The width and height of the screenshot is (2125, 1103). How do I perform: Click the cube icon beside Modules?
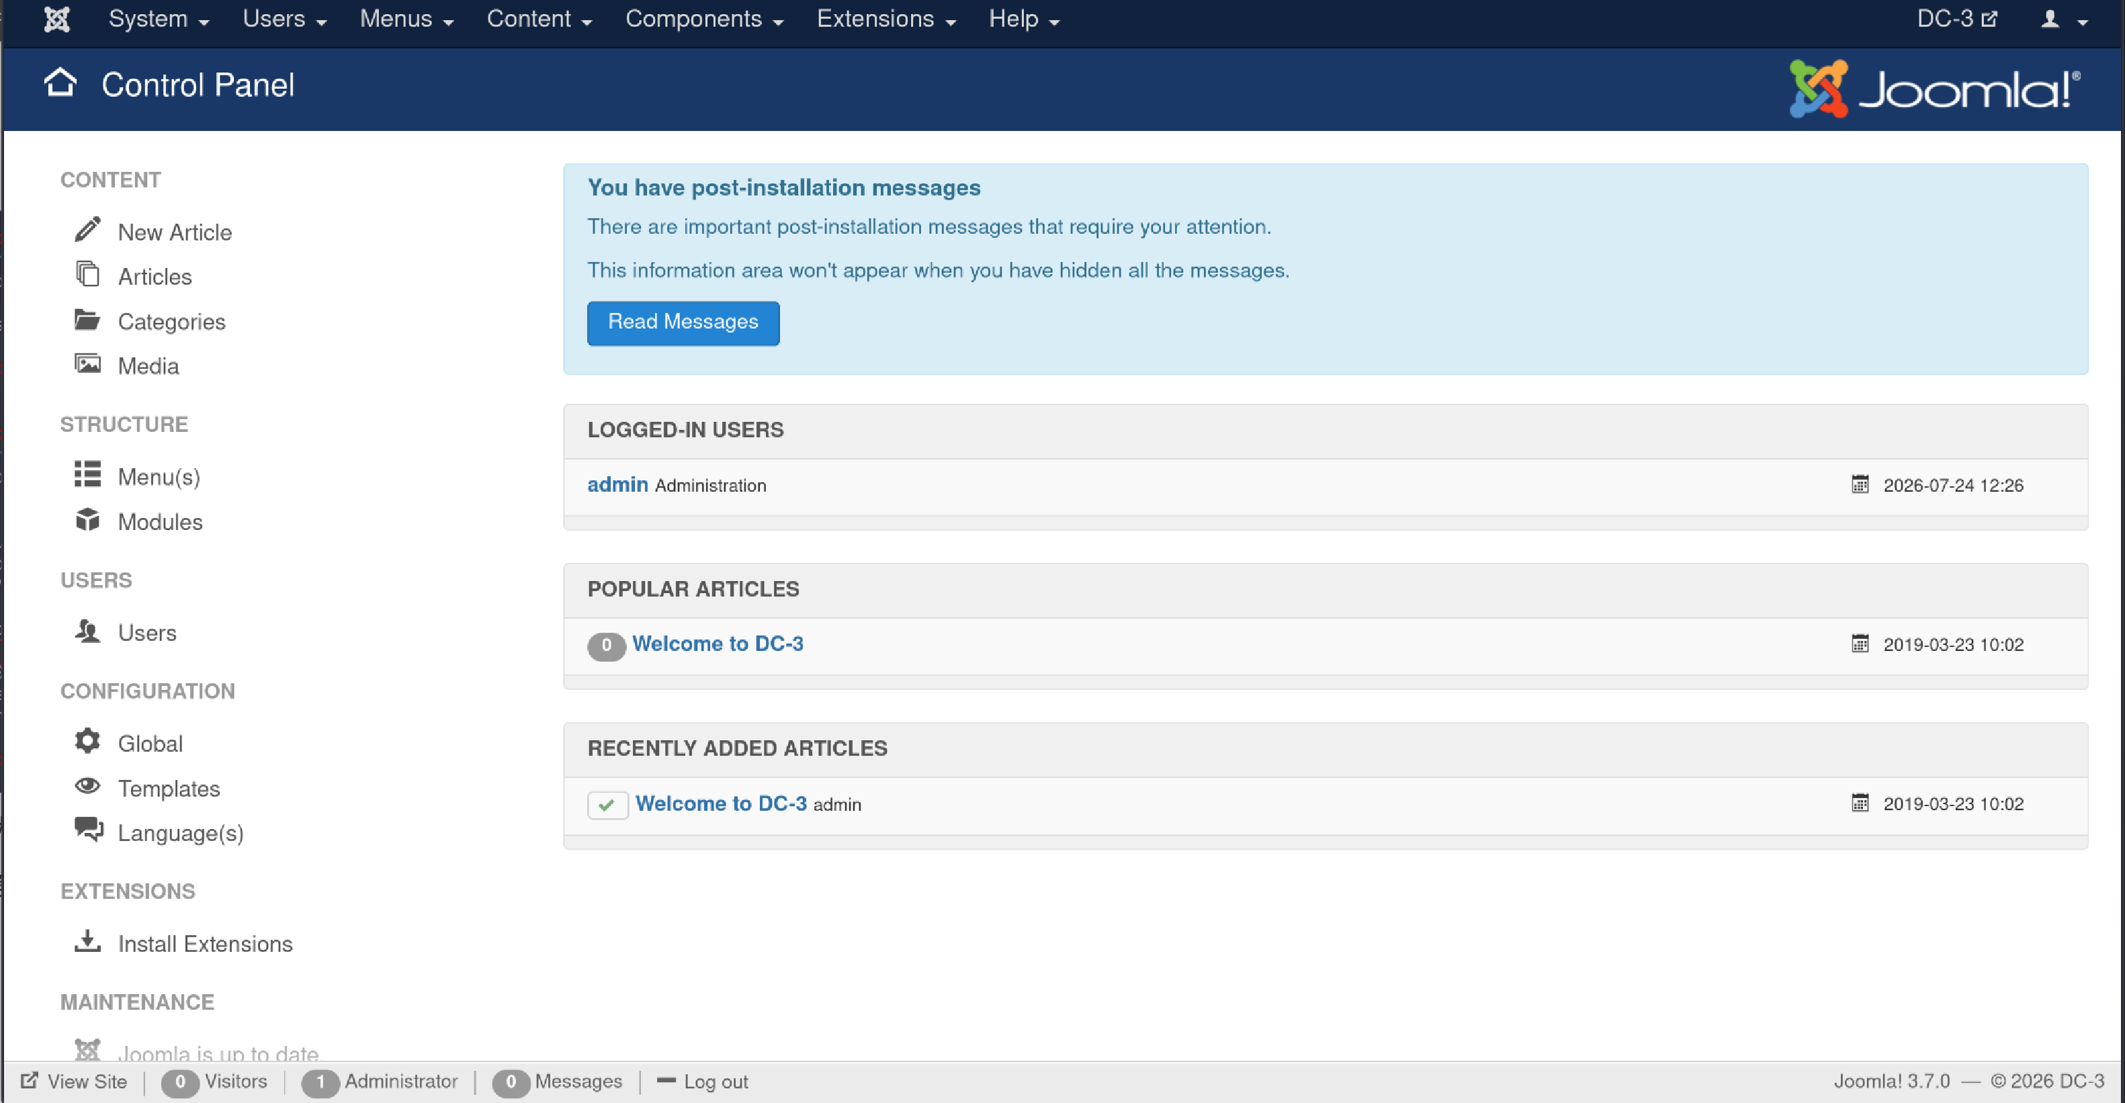tap(87, 520)
